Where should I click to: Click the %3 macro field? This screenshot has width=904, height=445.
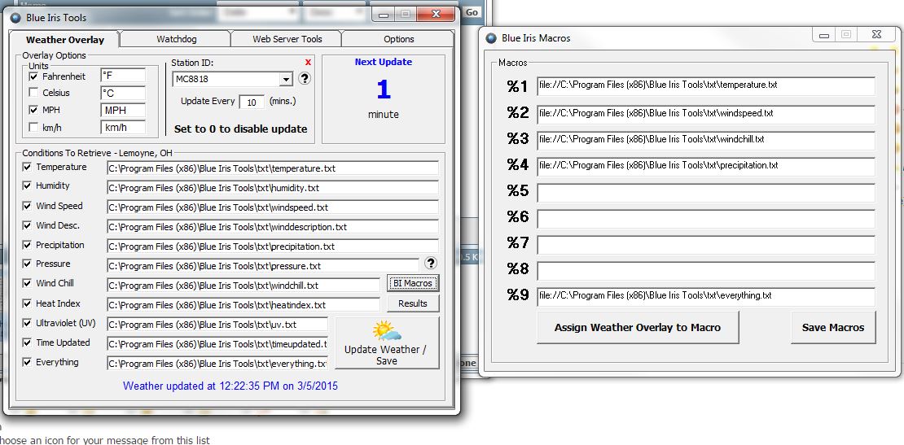706,141
